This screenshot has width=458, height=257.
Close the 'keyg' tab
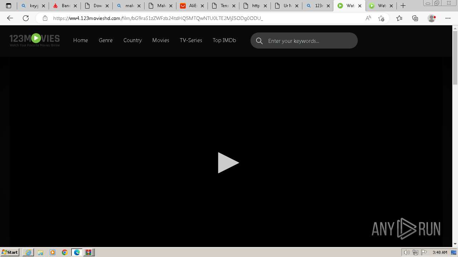point(43,6)
